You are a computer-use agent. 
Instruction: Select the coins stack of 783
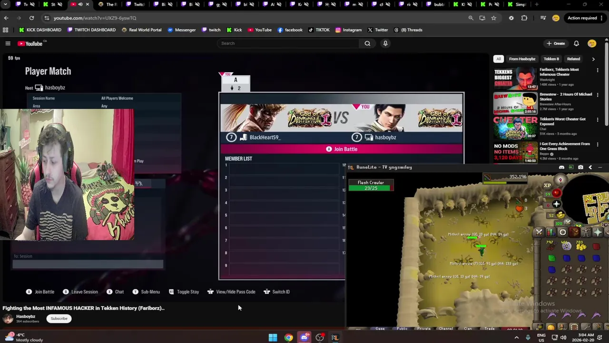coord(581,246)
